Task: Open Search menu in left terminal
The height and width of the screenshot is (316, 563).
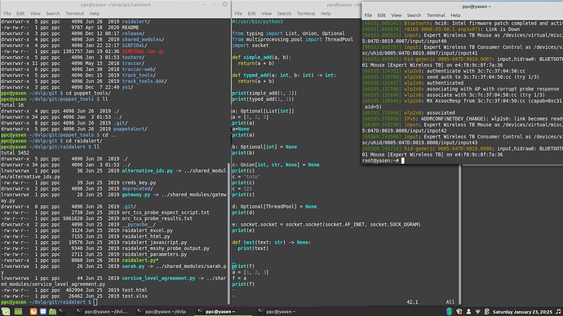Action: click(53, 14)
